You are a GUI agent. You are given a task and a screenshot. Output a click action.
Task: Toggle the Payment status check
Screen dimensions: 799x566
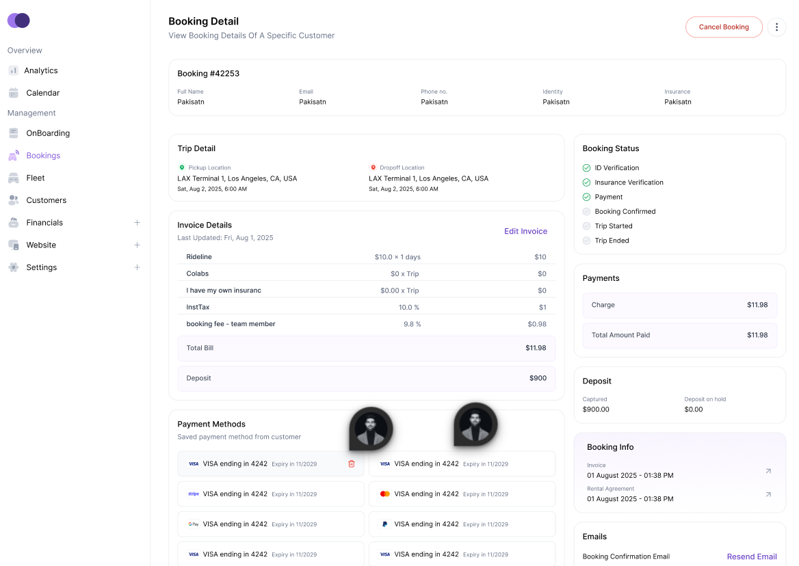point(586,197)
